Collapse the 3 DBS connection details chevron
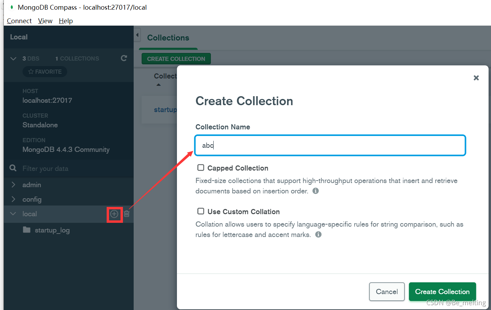The height and width of the screenshot is (310, 491). (x=14, y=58)
